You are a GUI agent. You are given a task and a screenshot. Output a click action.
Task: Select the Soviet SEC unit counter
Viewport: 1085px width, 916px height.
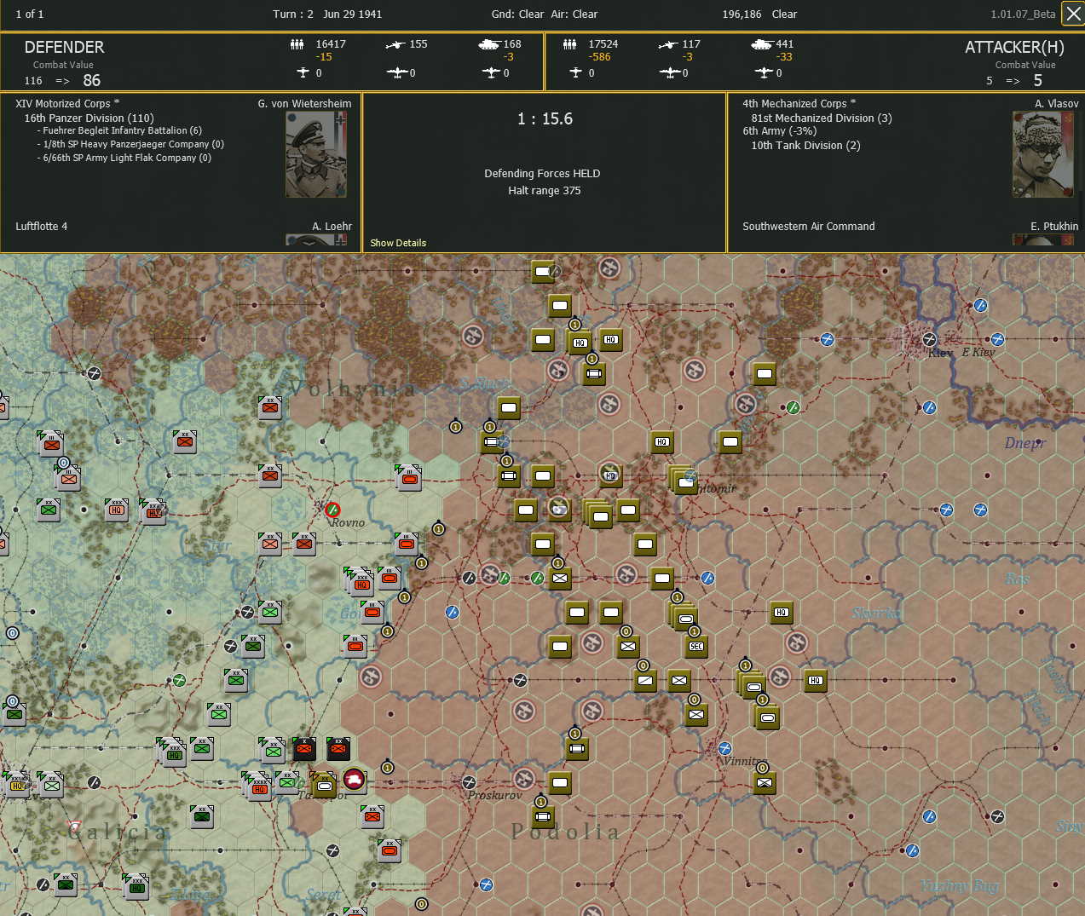[x=696, y=646]
